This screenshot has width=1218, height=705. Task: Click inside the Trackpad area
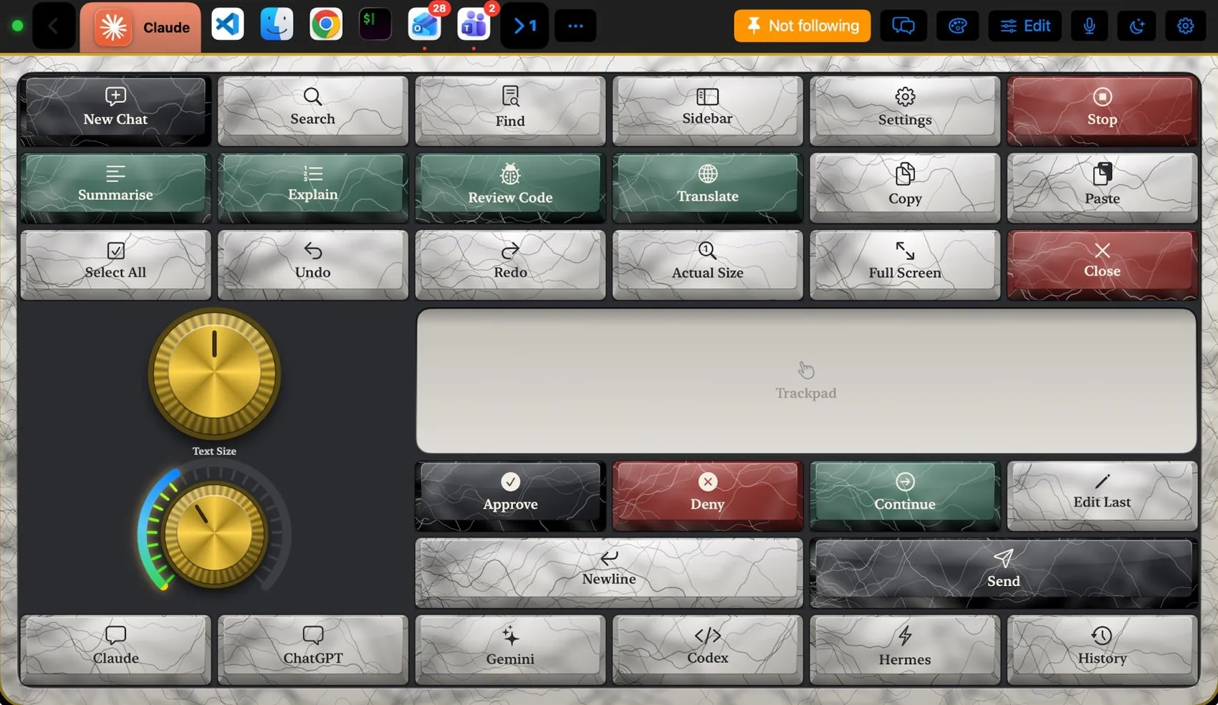pyautogui.click(x=806, y=380)
